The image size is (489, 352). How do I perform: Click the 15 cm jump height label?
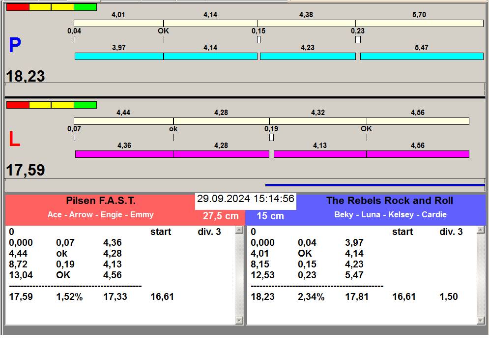click(x=270, y=216)
